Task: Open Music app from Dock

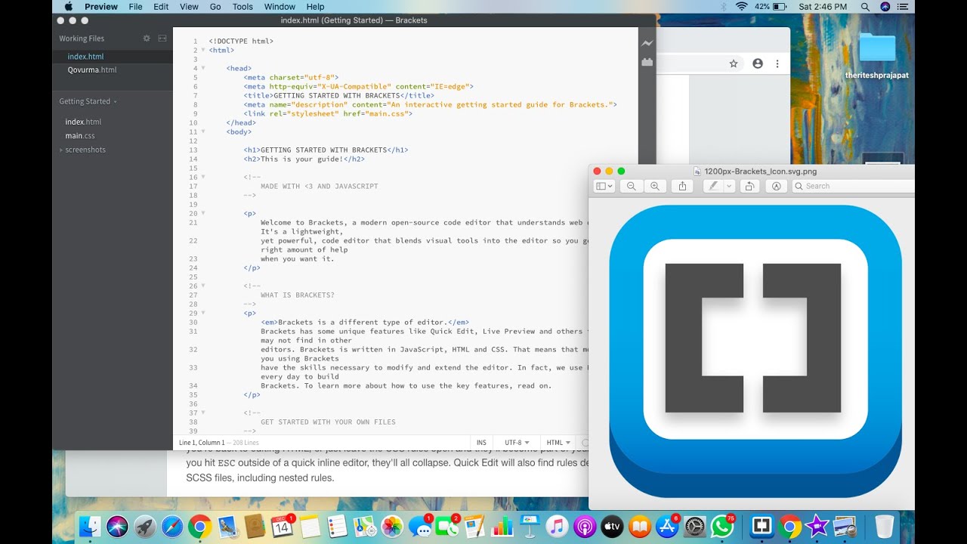Action: [556, 526]
